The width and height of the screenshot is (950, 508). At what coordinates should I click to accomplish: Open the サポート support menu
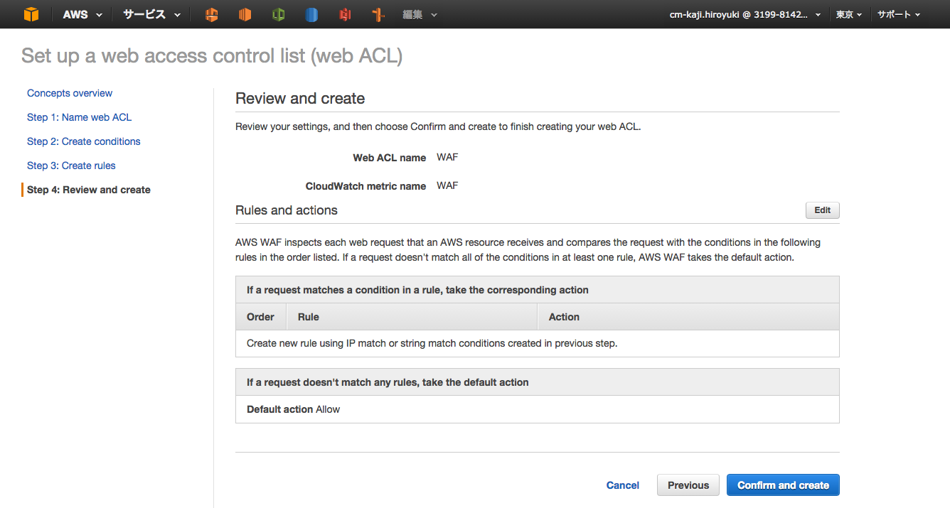(x=899, y=14)
